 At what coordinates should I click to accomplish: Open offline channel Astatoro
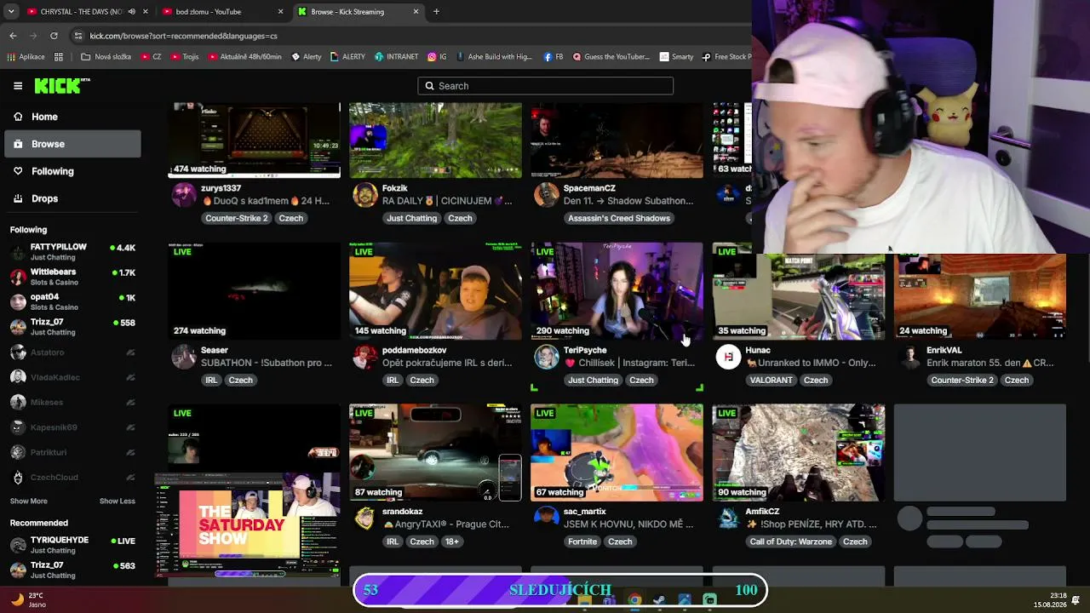tap(72, 352)
